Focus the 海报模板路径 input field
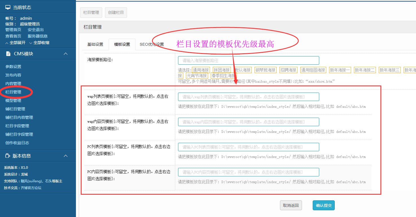The image size is (416, 217). [x=248, y=60]
